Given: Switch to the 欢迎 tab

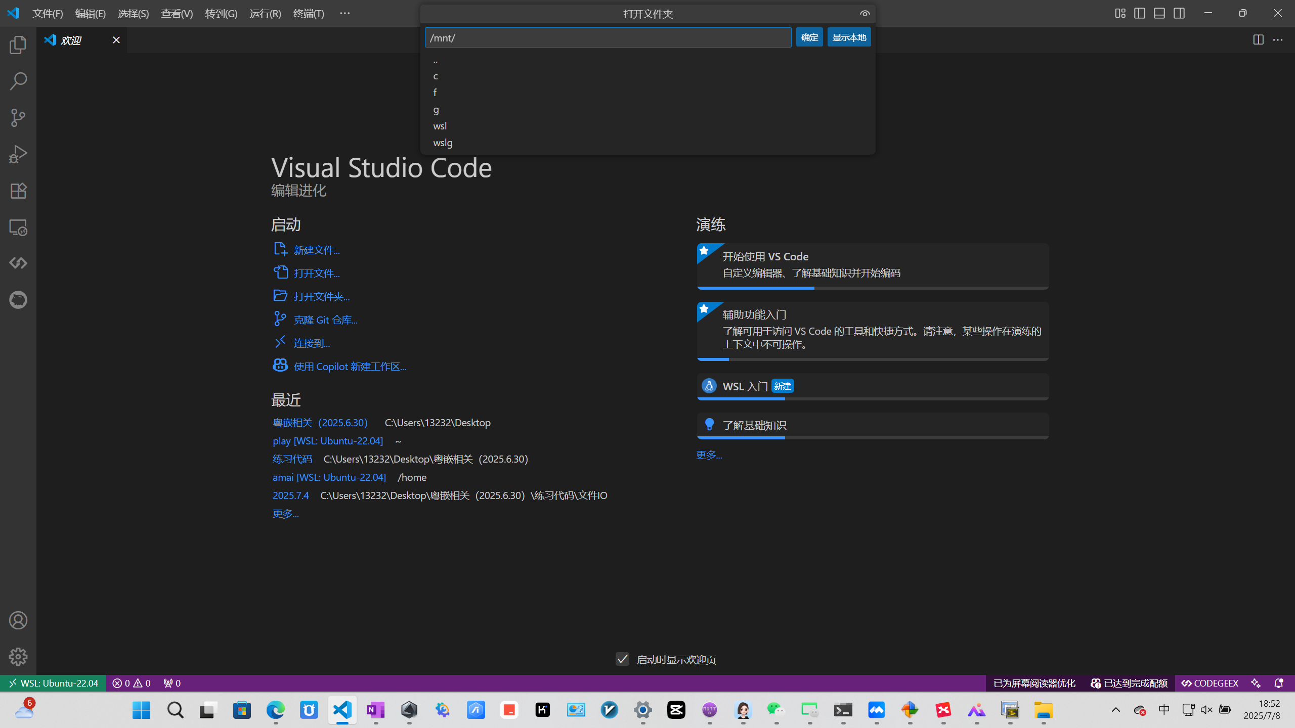Looking at the screenshot, I should [x=71, y=40].
